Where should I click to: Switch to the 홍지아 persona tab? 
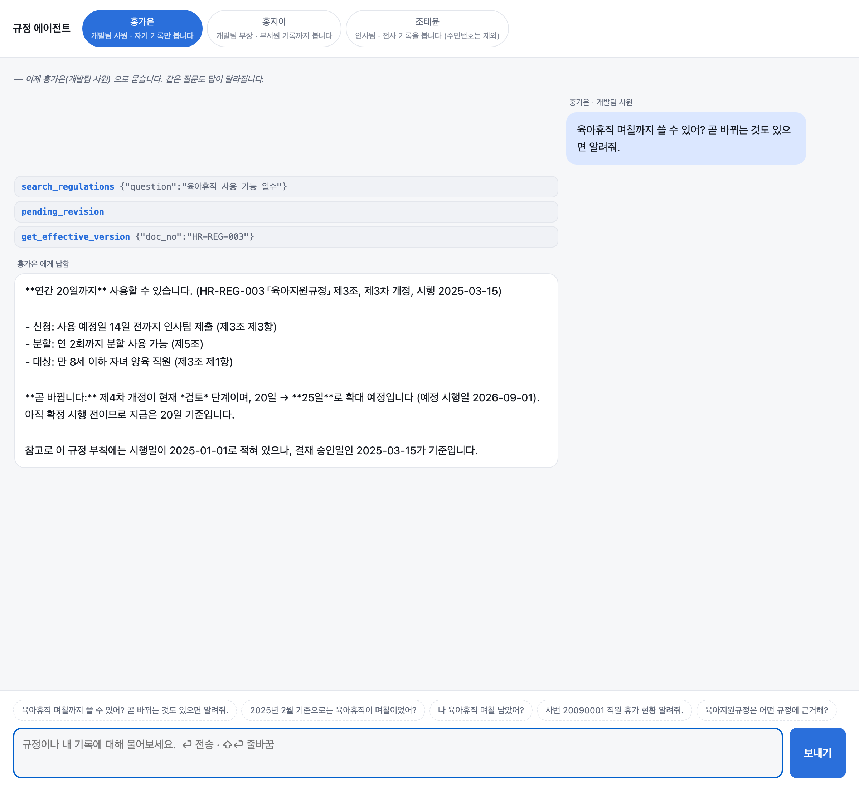274,29
